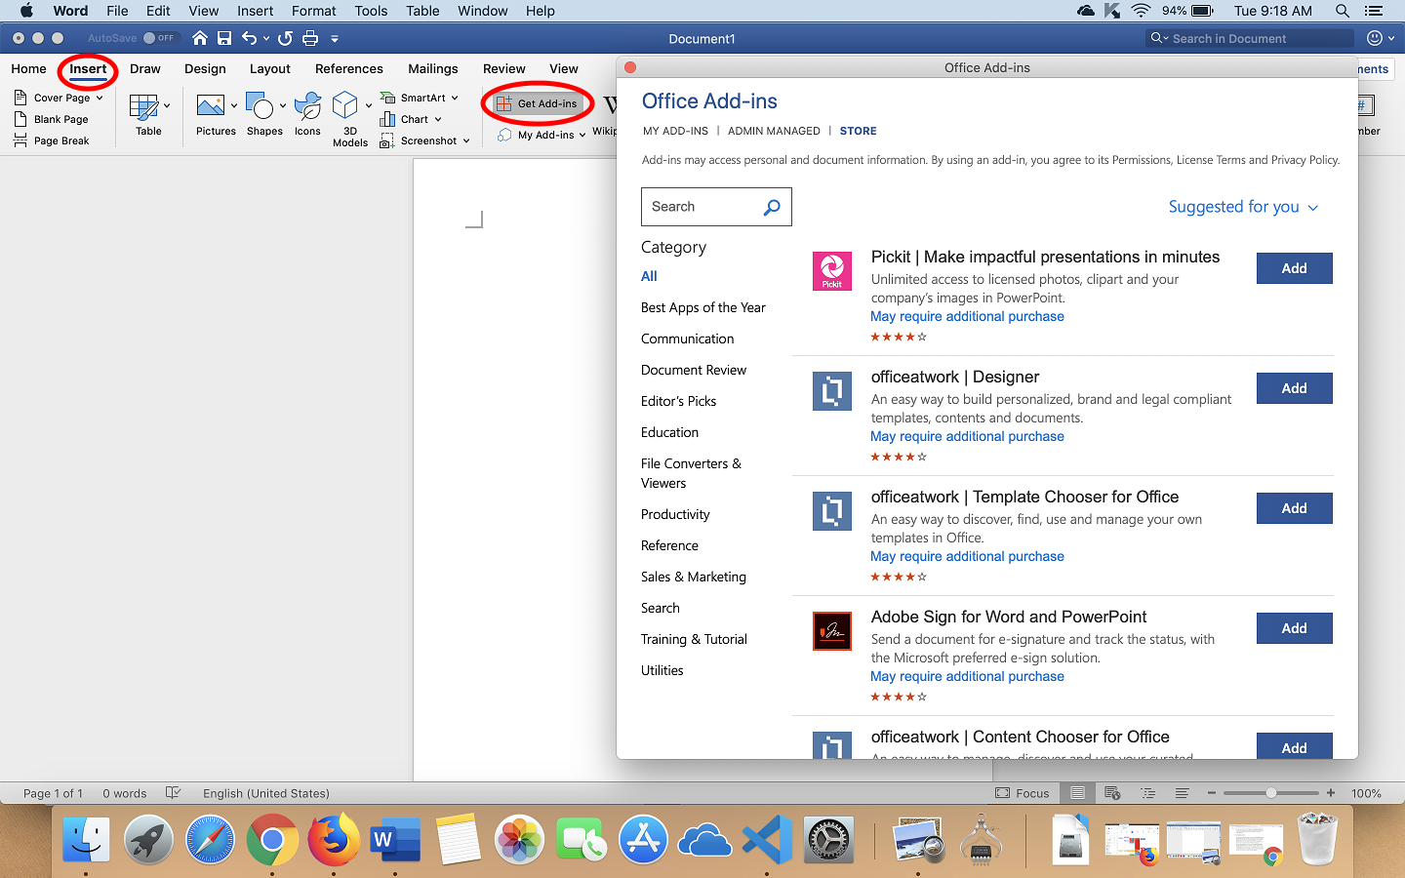Insert 3D Models

click(347, 119)
